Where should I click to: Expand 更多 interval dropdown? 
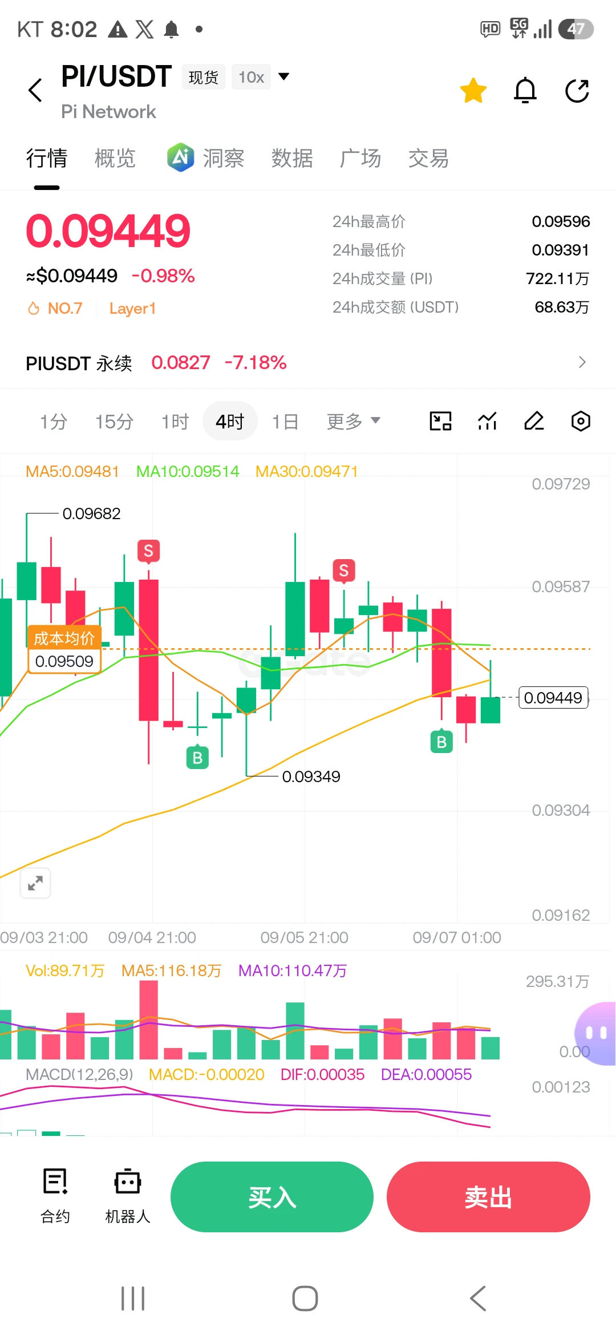[354, 422]
